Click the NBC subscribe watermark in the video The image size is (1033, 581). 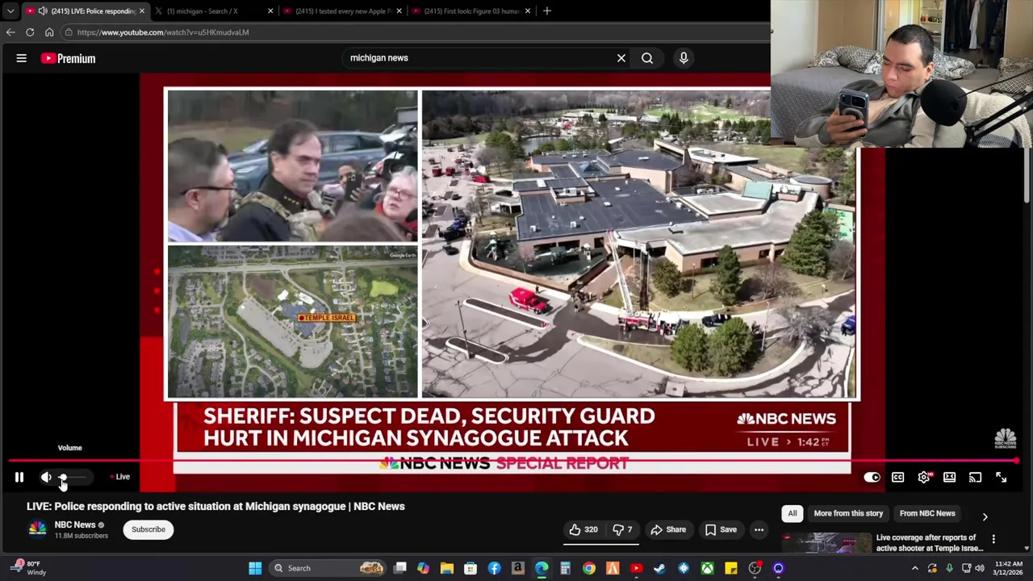1005,438
